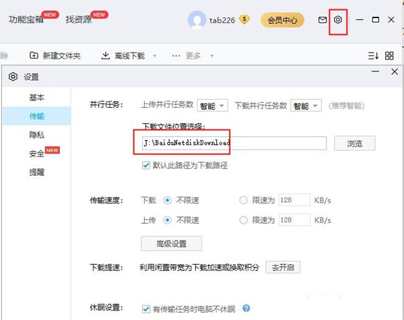This screenshot has height=320, width=404.
Task: Click the settings gear icon in title bar
Action: pos(339,20)
